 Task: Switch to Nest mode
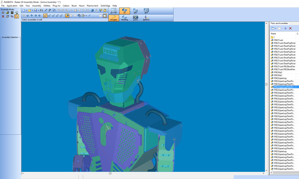click(x=146, y=11)
